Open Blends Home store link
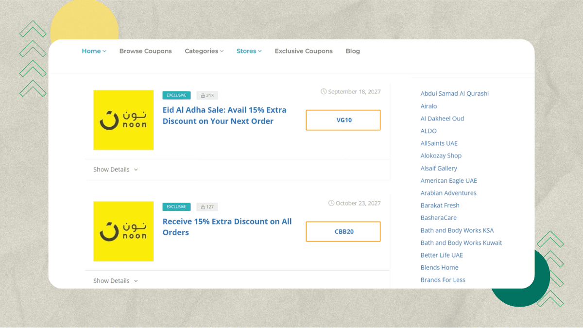The height and width of the screenshot is (328, 583). (x=440, y=268)
